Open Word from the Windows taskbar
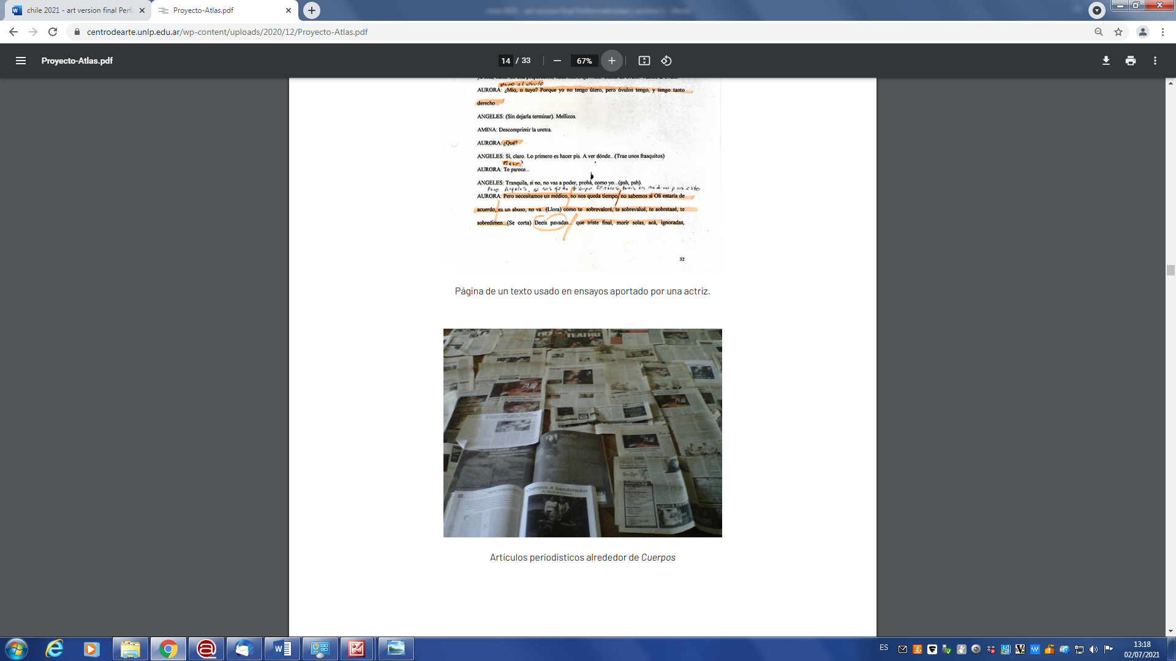This screenshot has width=1176, height=661. [x=282, y=649]
